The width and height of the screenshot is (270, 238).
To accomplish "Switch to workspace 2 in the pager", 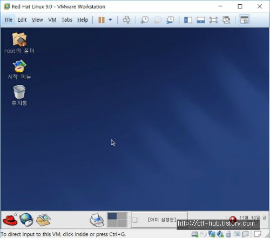I will 122,216.
